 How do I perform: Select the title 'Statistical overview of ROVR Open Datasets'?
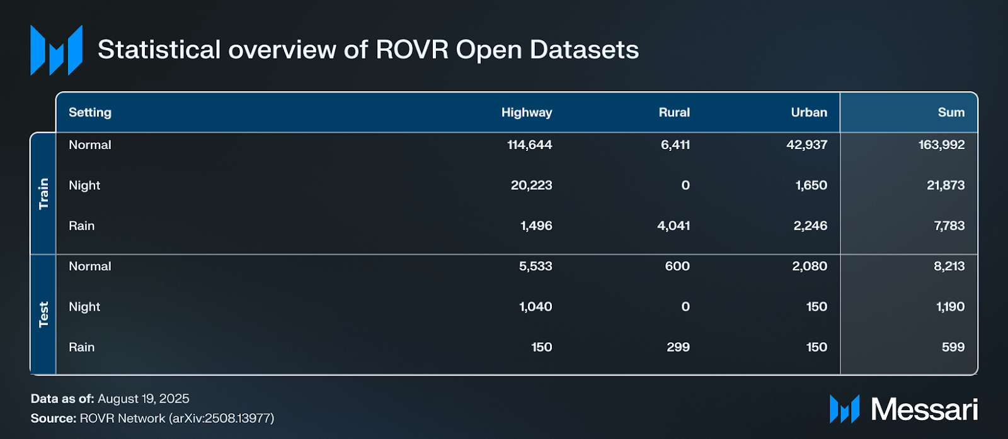[x=369, y=50]
